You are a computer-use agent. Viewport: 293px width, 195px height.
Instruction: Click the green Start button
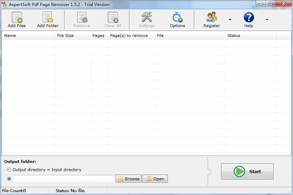pyautogui.click(x=247, y=171)
